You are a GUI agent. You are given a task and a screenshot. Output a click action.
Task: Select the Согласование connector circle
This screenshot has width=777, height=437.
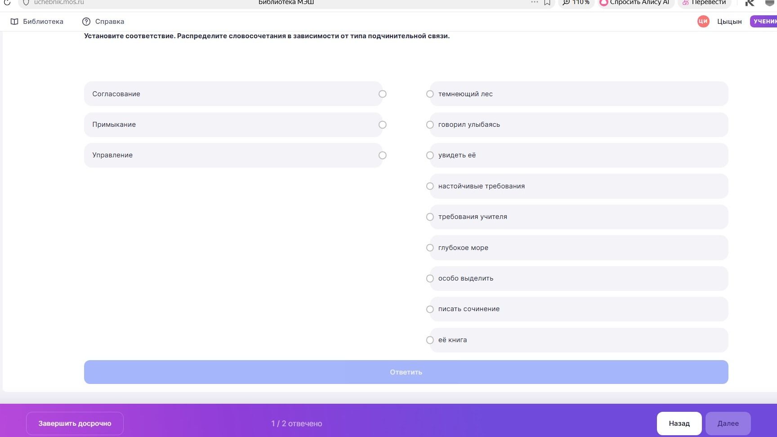pyautogui.click(x=382, y=94)
